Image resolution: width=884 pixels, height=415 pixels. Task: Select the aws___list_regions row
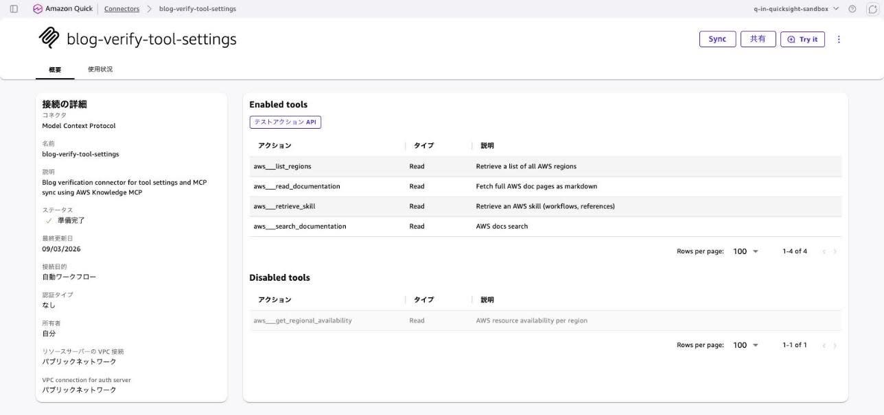point(545,166)
